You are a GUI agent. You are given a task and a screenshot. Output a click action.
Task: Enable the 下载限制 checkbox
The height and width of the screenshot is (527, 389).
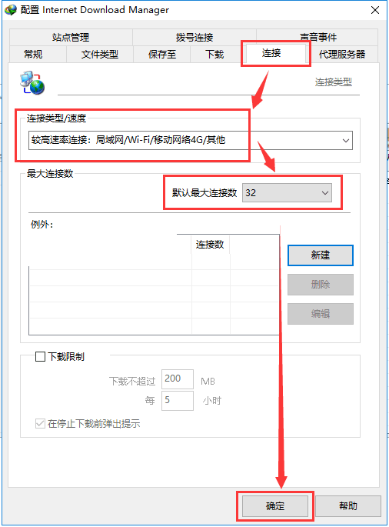40,357
